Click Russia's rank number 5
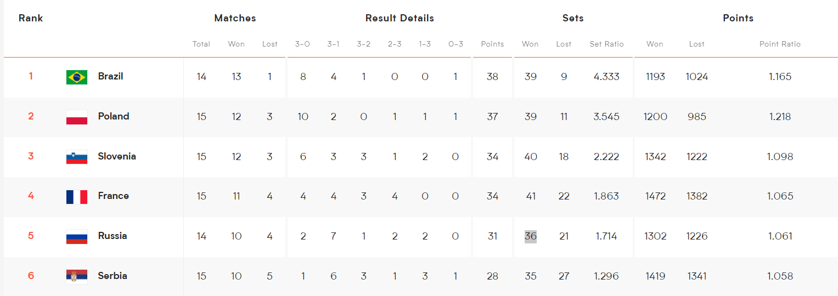The image size is (838, 296). [31, 236]
